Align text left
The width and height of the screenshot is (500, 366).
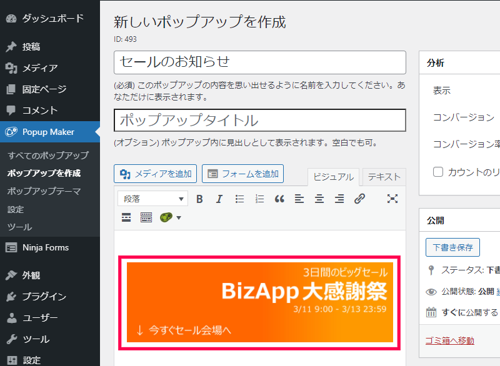(299, 199)
